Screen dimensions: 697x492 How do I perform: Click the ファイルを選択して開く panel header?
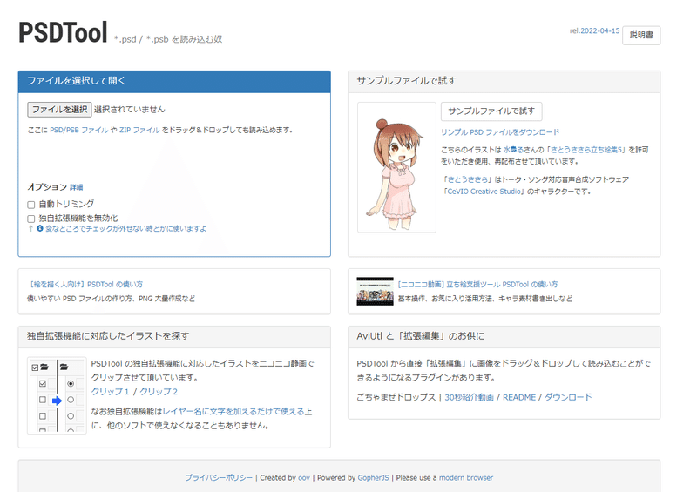coord(174,81)
